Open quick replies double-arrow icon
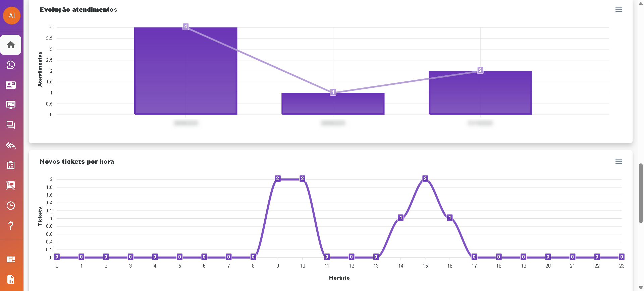Screen dimensions: 644x291 [x=11, y=145]
